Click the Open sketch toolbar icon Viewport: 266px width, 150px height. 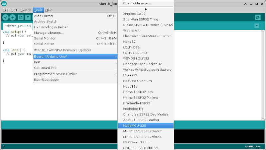pos(28,17)
